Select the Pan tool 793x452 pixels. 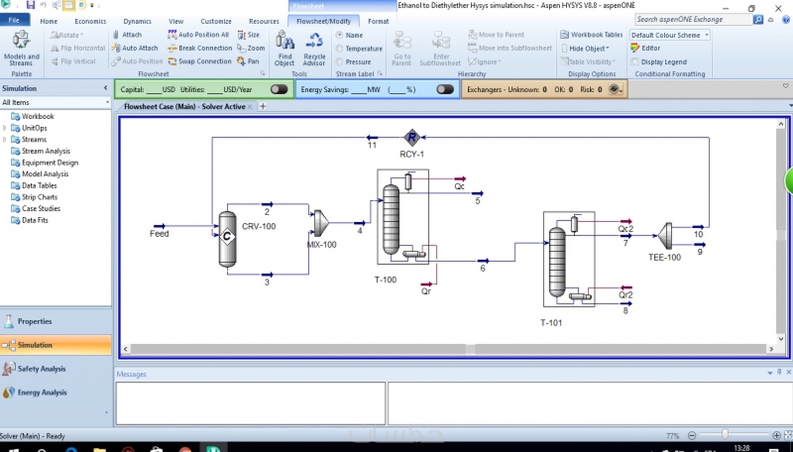(248, 61)
